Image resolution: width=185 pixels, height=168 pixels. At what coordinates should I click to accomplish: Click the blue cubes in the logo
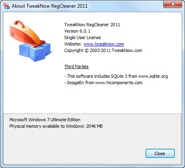tap(35, 52)
